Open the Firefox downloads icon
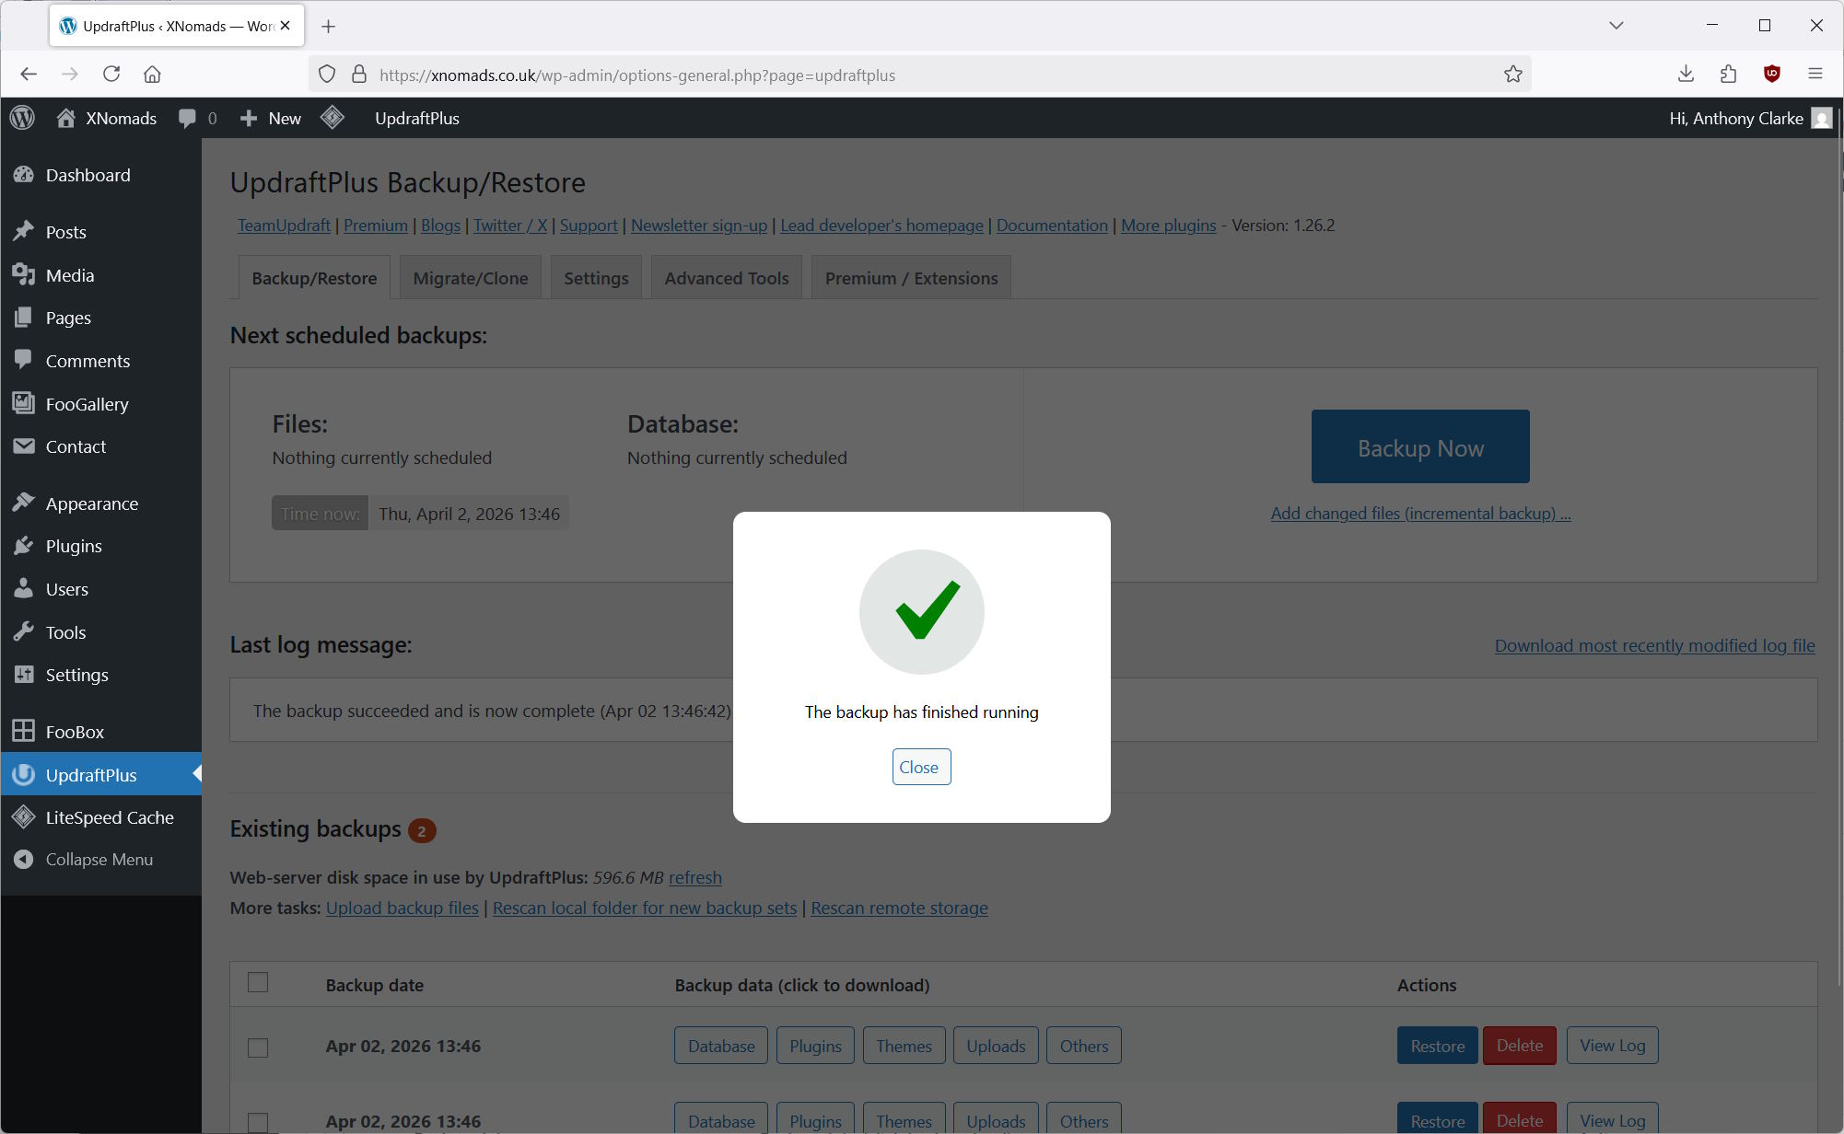Image resolution: width=1844 pixels, height=1134 pixels. 1686,75
